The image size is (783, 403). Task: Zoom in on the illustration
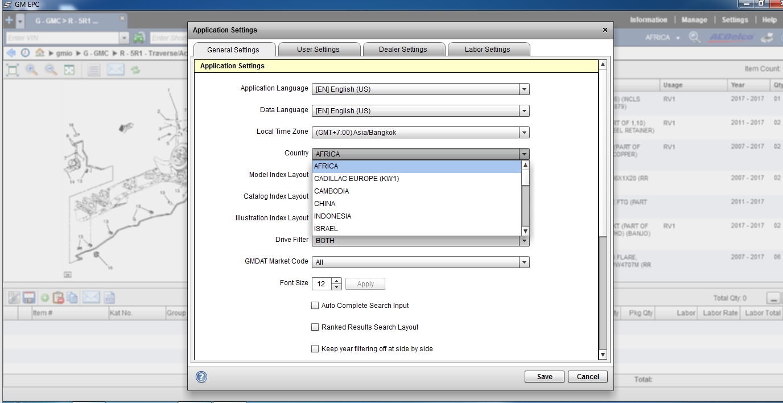click(x=32, y=70)
